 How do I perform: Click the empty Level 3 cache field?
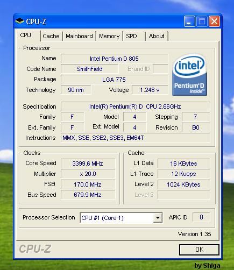pyautogui.click(x=183, y=195)
